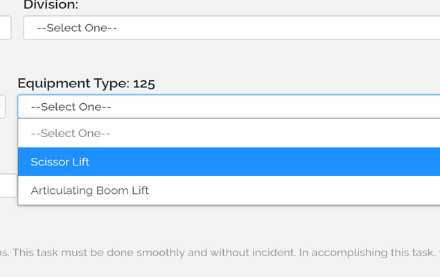Click "--Select One--" text inside the Division box
The height and width of the screenshot is (277, 440).
click(x=77, y=28)
